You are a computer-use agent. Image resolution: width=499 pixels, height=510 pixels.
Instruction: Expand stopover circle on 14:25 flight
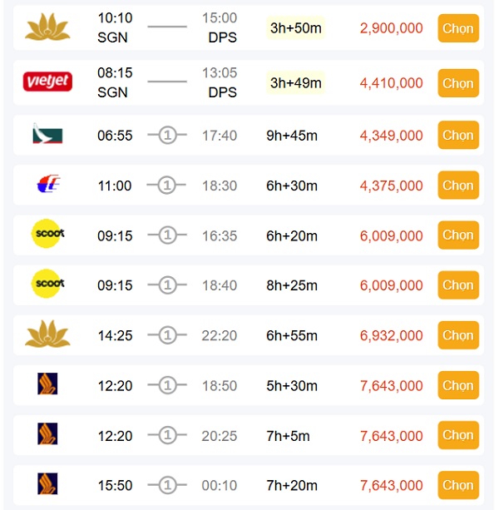point(167,335)
